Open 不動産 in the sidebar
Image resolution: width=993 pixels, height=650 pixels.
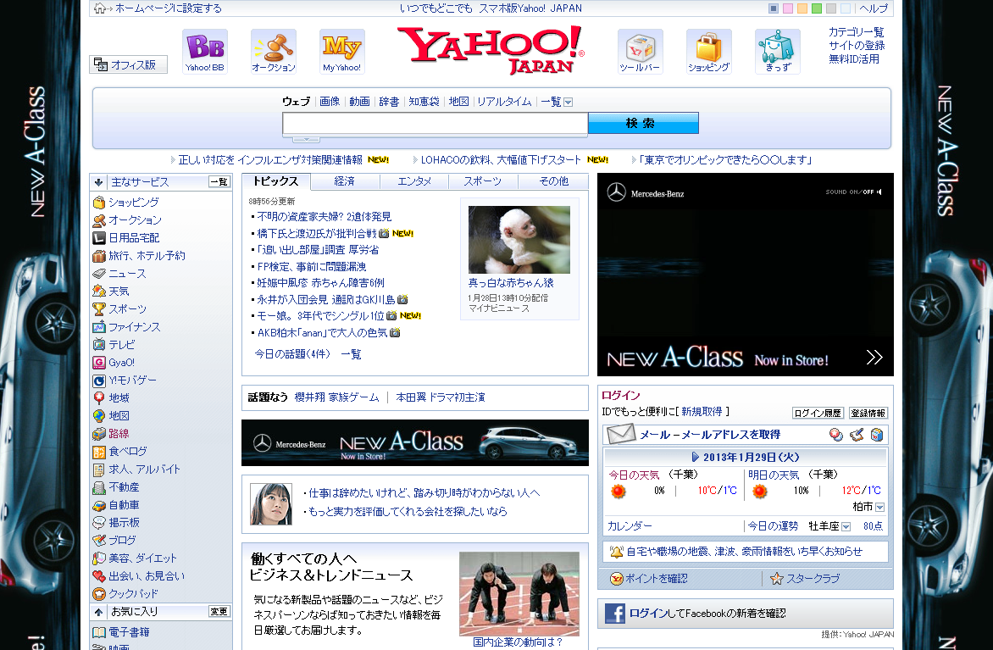tap(124, 486)
